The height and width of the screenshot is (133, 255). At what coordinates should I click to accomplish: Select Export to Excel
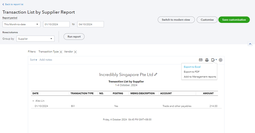tap(192, 67)
